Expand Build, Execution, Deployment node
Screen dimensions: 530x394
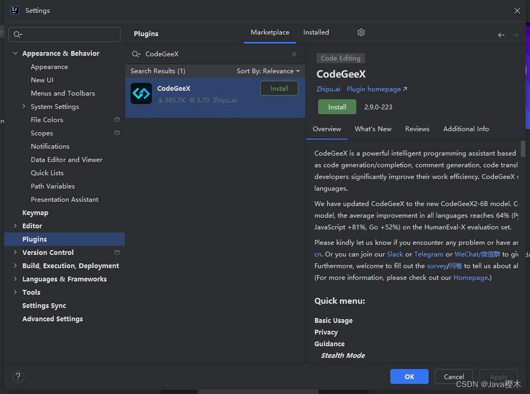[x=15, y=265]
